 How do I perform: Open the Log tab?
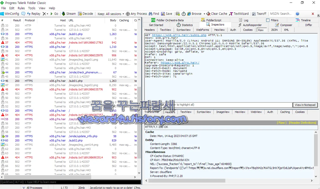pyautogui.click(x=244, y=20)
